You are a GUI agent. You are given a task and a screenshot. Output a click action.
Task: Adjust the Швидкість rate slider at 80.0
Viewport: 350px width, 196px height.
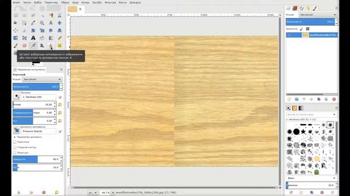tap(36, 159)
